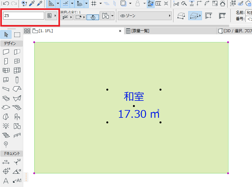The height and width of the screenshot is (187, 252).
Task: Open the tab overview grid icon
Action: point(27,31)
